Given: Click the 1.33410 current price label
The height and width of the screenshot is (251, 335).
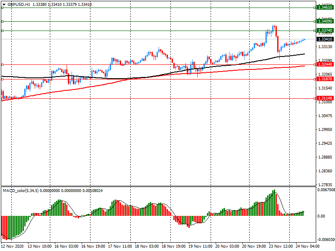Looking at the screenshot, I should click(325, 39).
